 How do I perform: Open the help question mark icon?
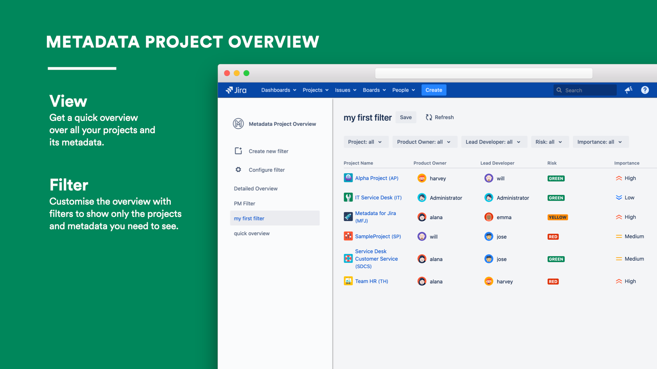[x=645, y=90]
